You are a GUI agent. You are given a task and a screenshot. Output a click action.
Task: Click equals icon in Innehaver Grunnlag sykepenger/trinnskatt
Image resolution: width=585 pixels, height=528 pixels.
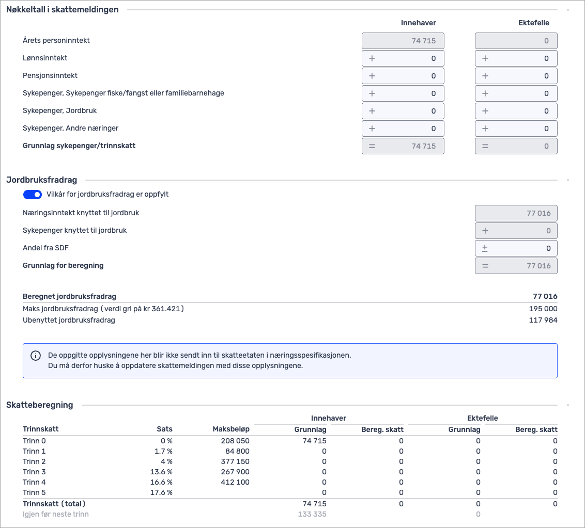372,146
